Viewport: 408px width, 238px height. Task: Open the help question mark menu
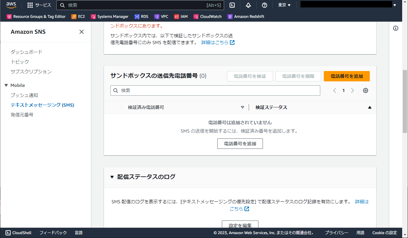coord(264,5)
